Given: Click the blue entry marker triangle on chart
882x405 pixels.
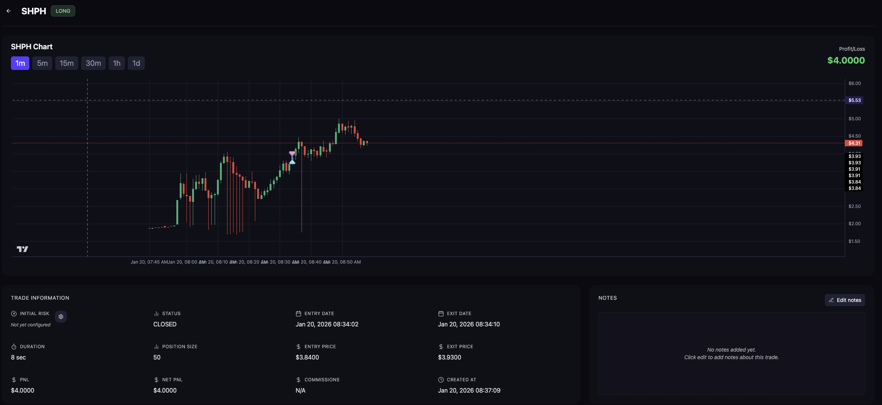Looking at the screenshot, I should (292, 162).
